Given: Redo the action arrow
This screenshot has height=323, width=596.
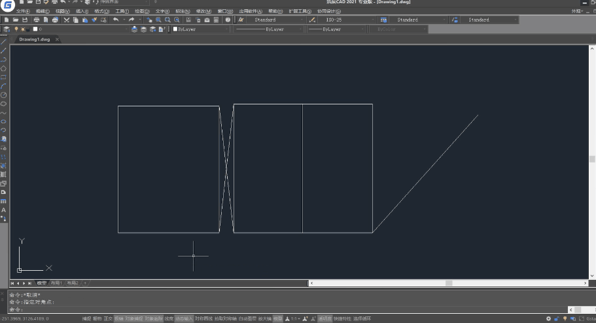Looking at the screenshot, I should [131, 20].
